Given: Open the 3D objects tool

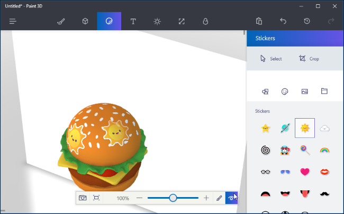Looking at the screenshot, I should (85, 21).
